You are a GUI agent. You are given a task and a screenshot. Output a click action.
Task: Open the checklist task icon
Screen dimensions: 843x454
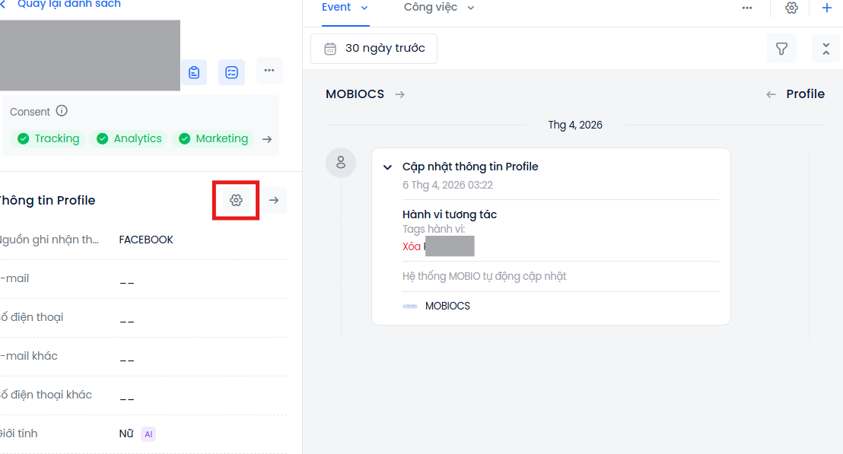pyautogui.click(x=231, y=71)
